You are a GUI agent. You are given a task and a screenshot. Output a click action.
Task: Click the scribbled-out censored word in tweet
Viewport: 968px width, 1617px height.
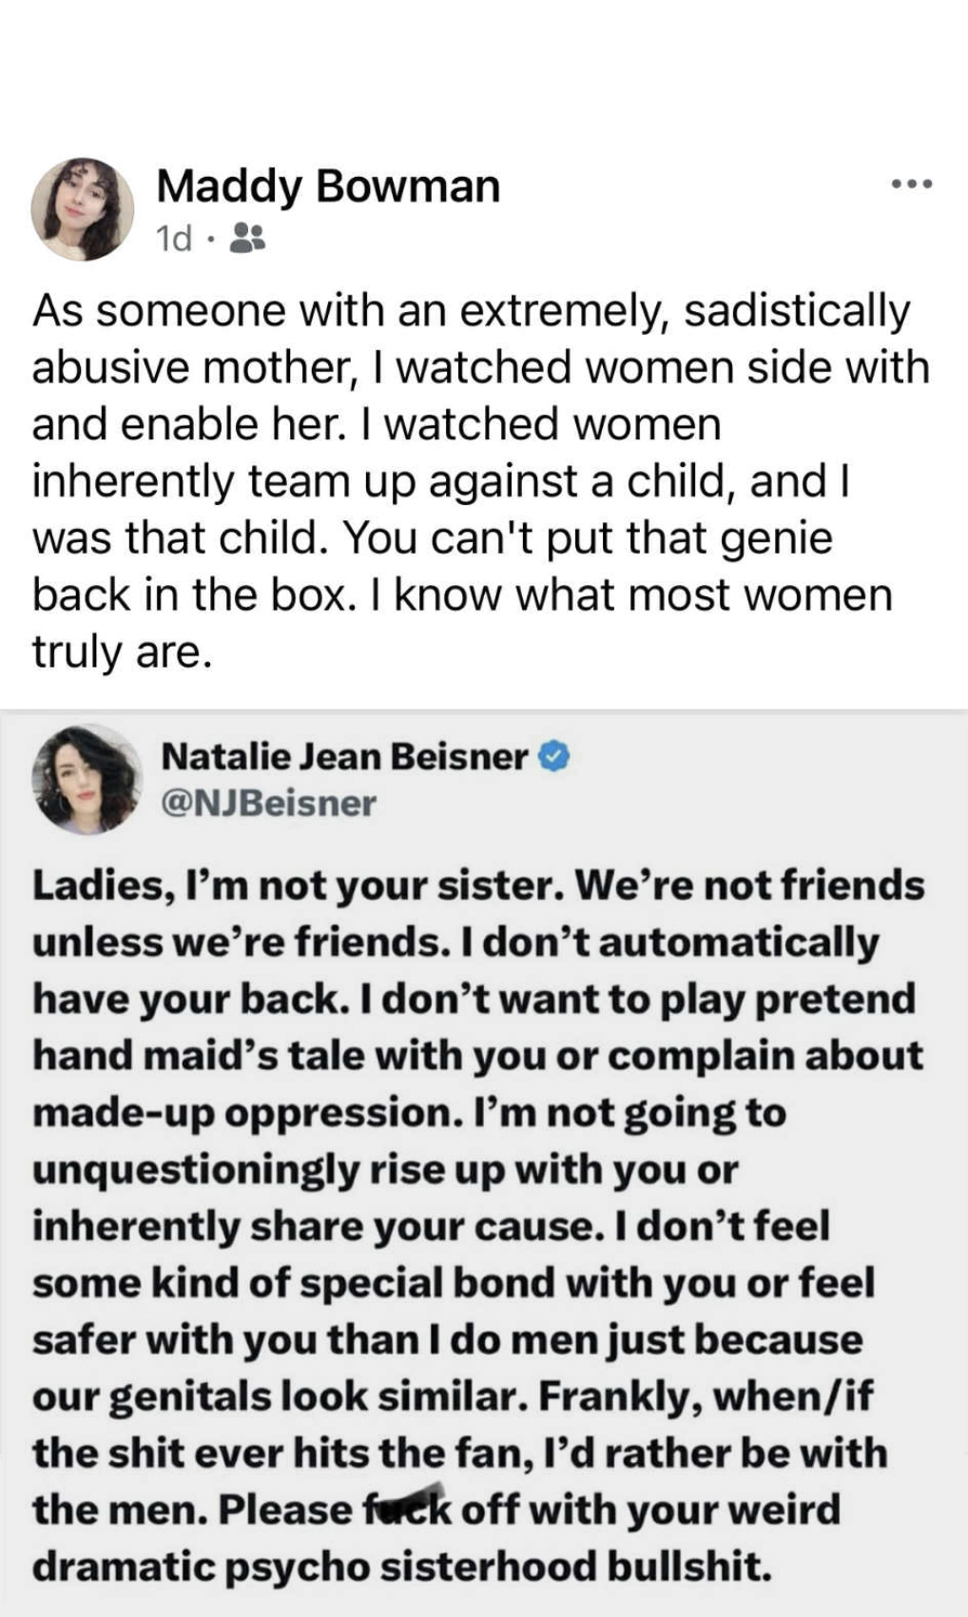point(407,1510)
